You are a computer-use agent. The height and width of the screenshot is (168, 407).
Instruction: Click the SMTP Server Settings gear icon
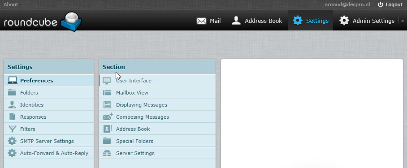coord(12,141)
